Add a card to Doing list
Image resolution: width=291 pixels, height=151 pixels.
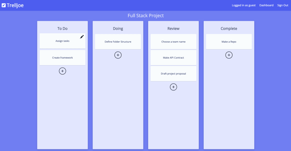(x=118, y=55)
